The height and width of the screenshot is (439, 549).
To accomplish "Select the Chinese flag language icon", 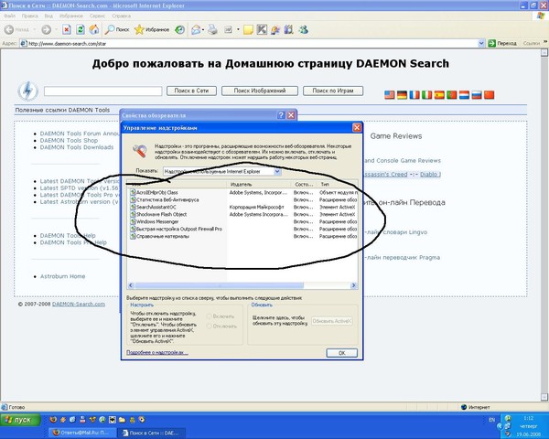I will click(489, 94).
